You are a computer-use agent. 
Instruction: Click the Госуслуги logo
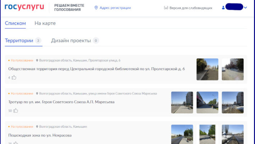24,7
